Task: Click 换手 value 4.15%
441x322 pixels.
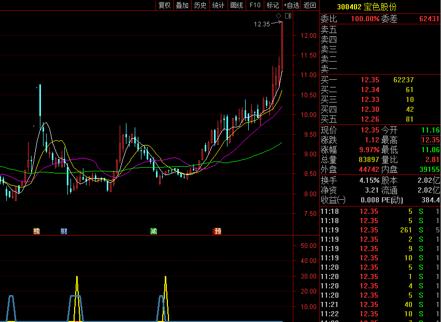Action: pyautogui.click(x=369, y=180)
